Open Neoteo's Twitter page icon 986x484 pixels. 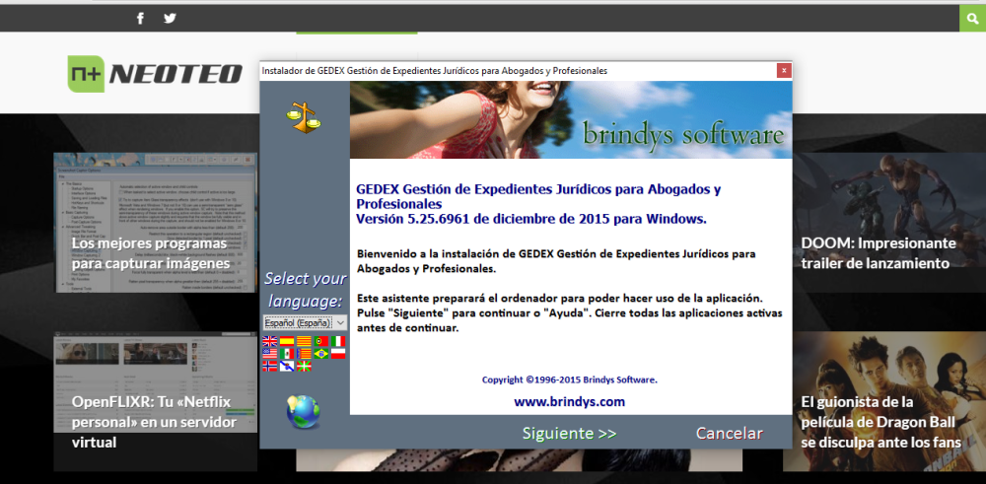170,18
